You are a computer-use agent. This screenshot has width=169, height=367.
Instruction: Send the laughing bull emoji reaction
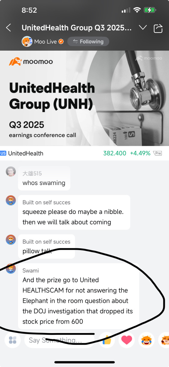(x=146, y=340)
